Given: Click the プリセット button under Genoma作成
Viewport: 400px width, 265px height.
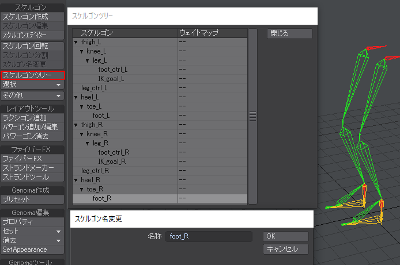Looking at the screenshot, I should point(32,199).
